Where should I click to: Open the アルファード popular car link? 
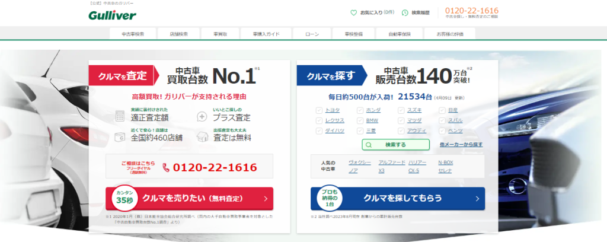click(x=391, y=162)
